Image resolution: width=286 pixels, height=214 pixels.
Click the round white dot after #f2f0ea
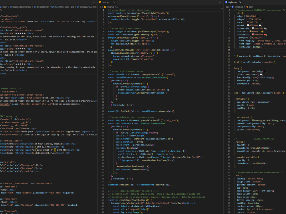click(x=260, y=25)
